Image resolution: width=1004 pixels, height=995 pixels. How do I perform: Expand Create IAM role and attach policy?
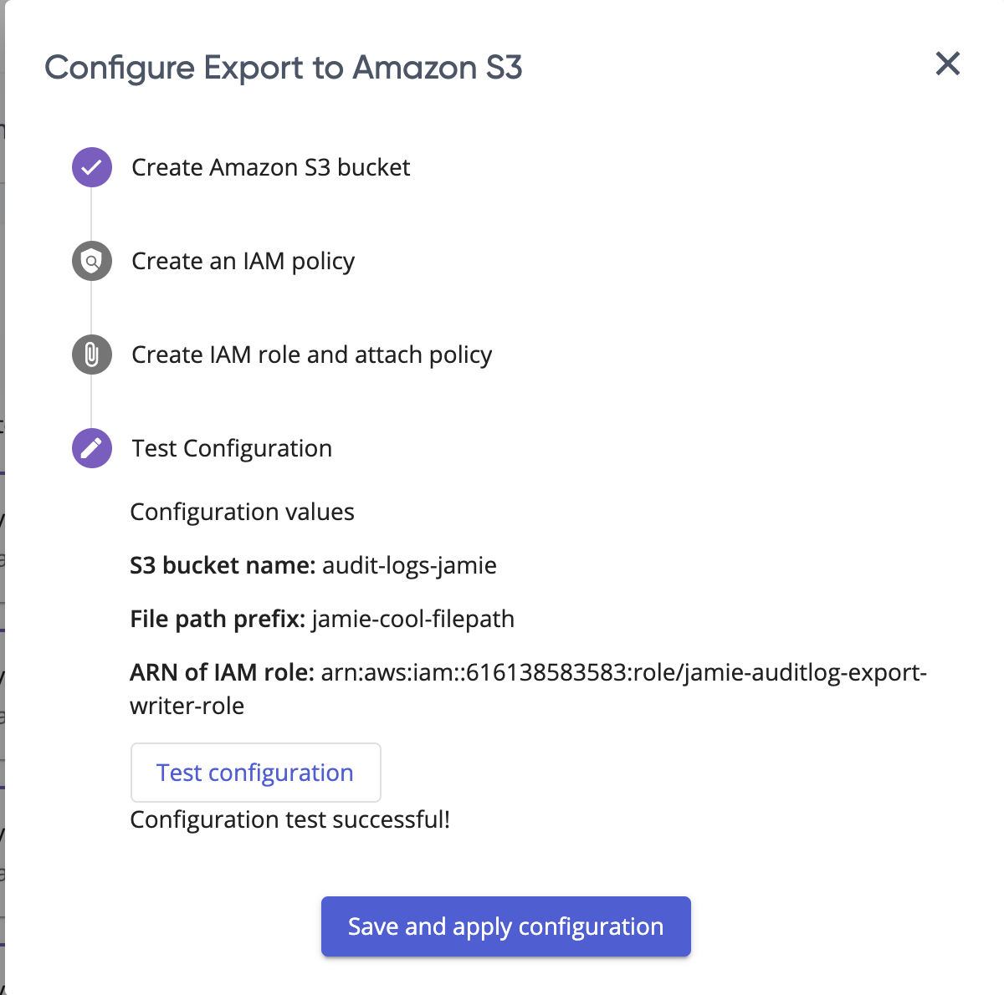[312, 355]
